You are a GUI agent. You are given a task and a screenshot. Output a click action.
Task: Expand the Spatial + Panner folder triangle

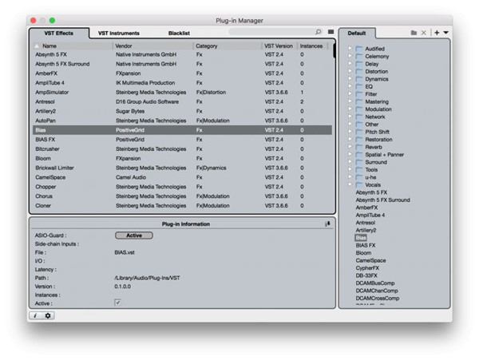pos(350,154)
